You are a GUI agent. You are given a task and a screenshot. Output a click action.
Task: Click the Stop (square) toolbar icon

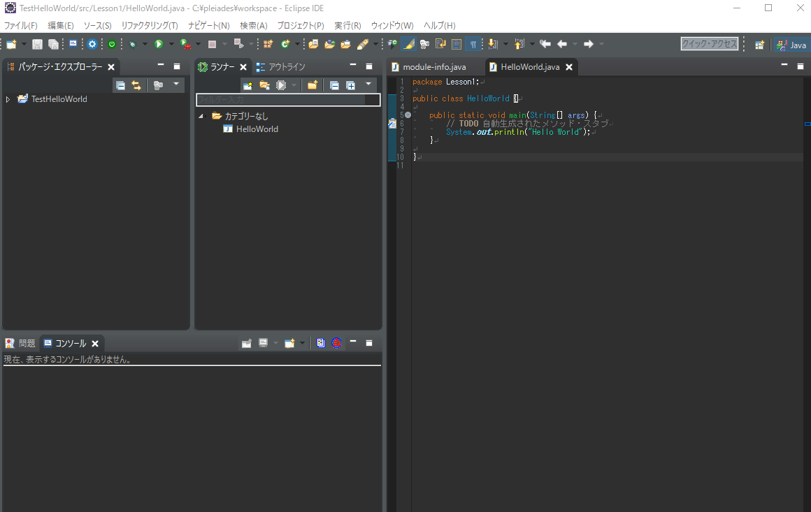(212, 45)
